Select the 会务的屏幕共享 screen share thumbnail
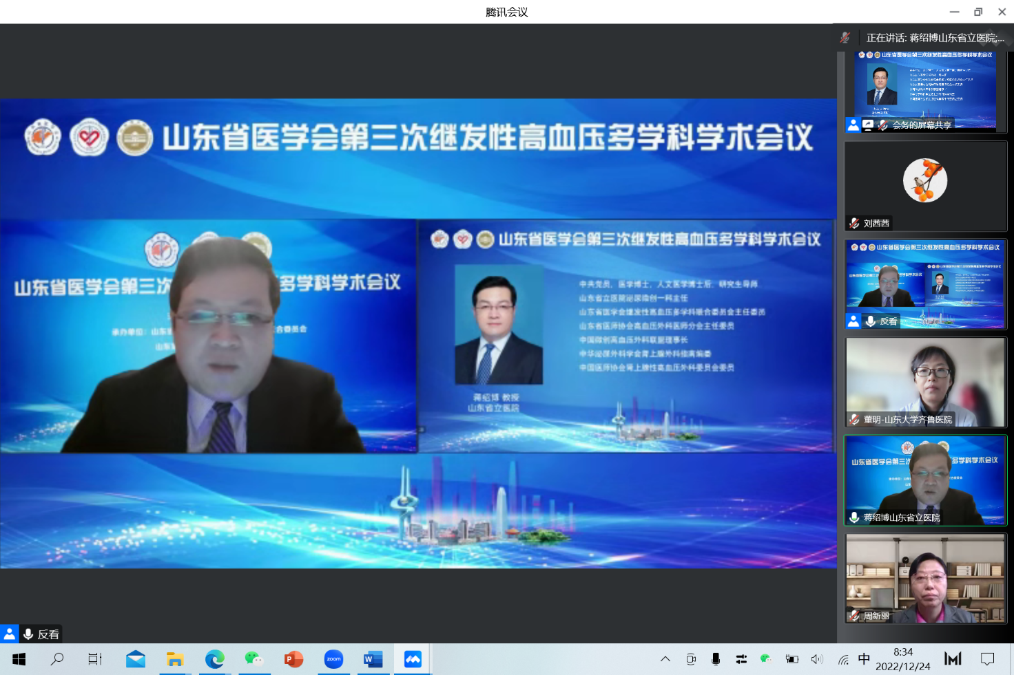1014x675 pixels. click(x=925, y=91)
